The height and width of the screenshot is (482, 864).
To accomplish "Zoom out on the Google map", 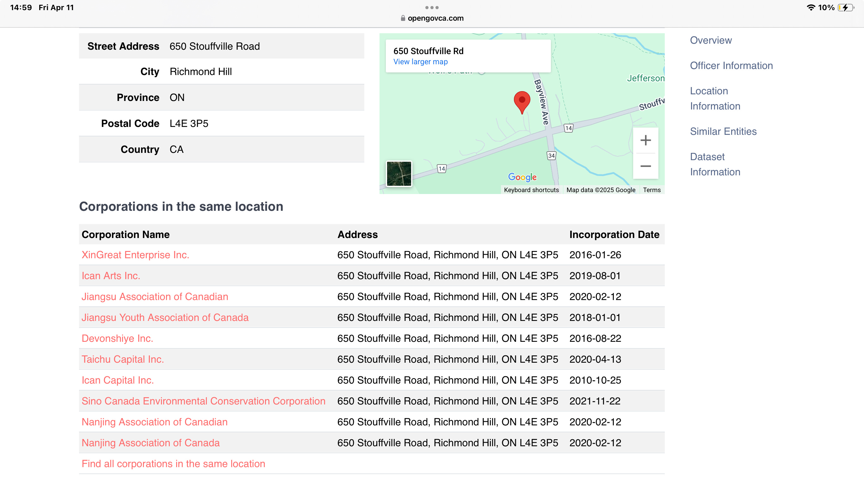I will pyautogui.click(x=645, y=166).
